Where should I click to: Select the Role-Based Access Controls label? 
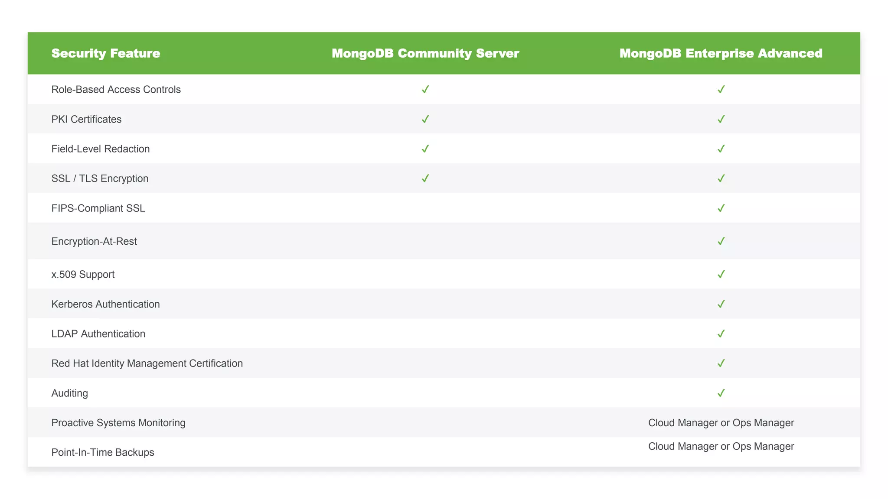(116, 89)
